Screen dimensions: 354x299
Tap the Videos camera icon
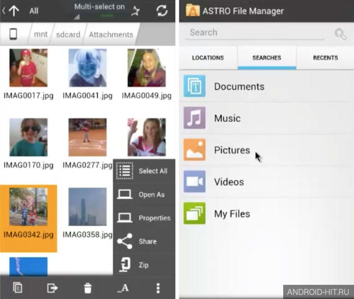194,182
